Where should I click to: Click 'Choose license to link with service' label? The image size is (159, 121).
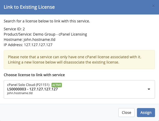[x=34, y=75]
